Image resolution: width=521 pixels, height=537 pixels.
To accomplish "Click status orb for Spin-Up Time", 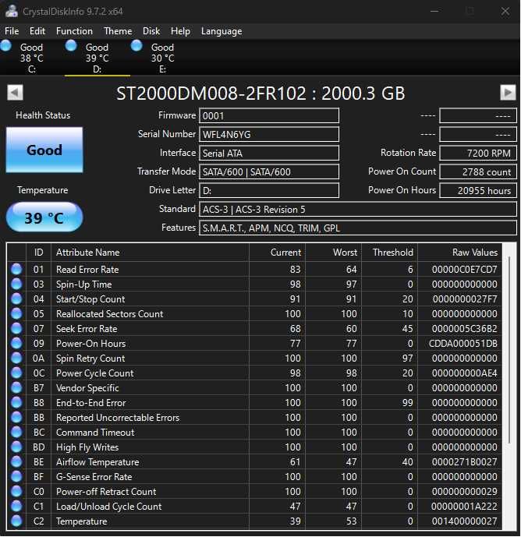I will (16, 284).
